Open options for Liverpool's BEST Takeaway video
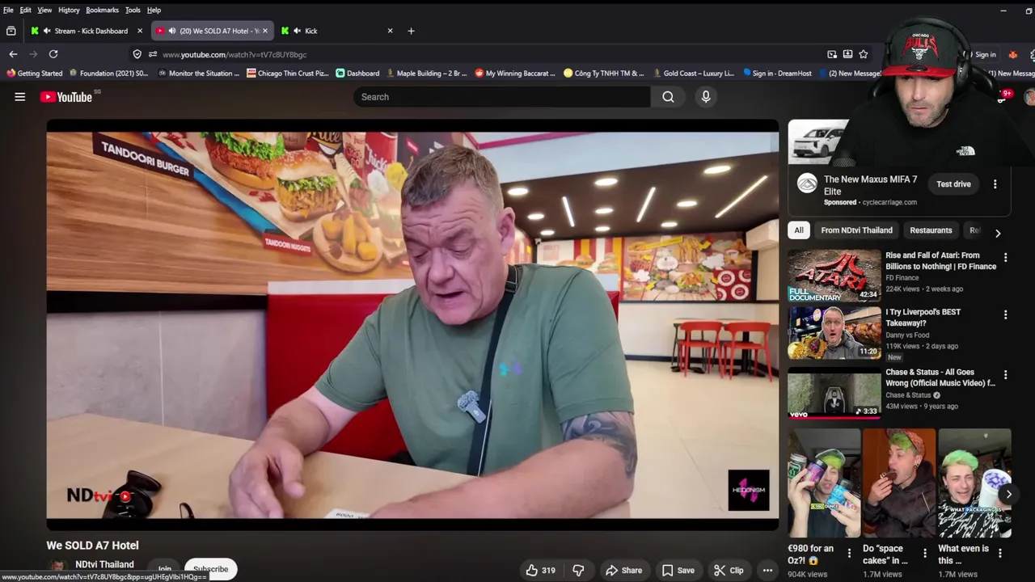 (1005, 314)
